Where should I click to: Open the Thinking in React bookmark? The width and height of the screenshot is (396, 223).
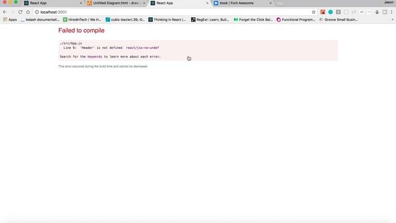[x=167, y=19]
